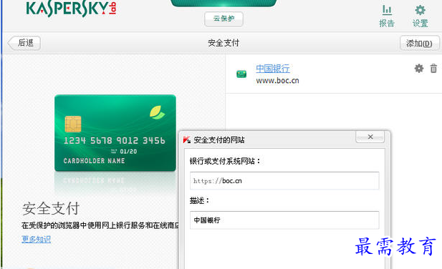Viewport: 442px width, 269px height.
Task: Click the bank card icon beside 中国银行
Action: click(x=241, y=74)
